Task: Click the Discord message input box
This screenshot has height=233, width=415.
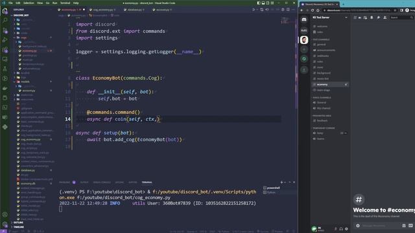Action: click(x=380, y=226)
